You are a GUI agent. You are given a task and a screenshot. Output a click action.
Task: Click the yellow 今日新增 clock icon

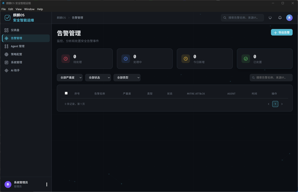tap(186, 59)
